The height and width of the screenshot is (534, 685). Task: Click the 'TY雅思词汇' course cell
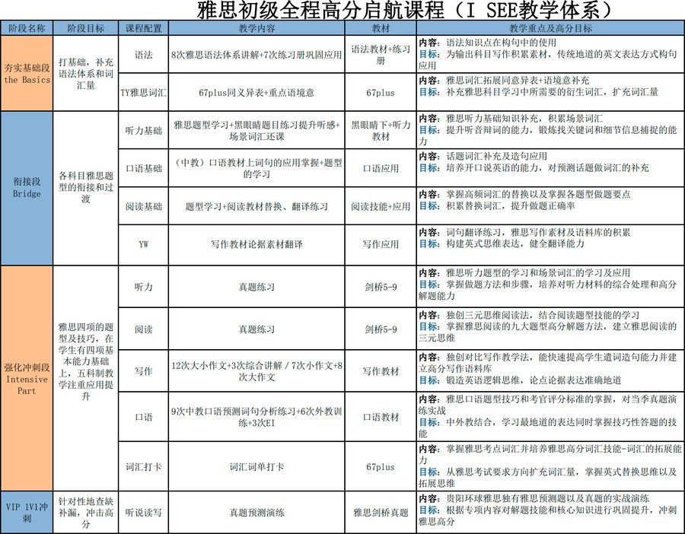click(x=143, y=92)
